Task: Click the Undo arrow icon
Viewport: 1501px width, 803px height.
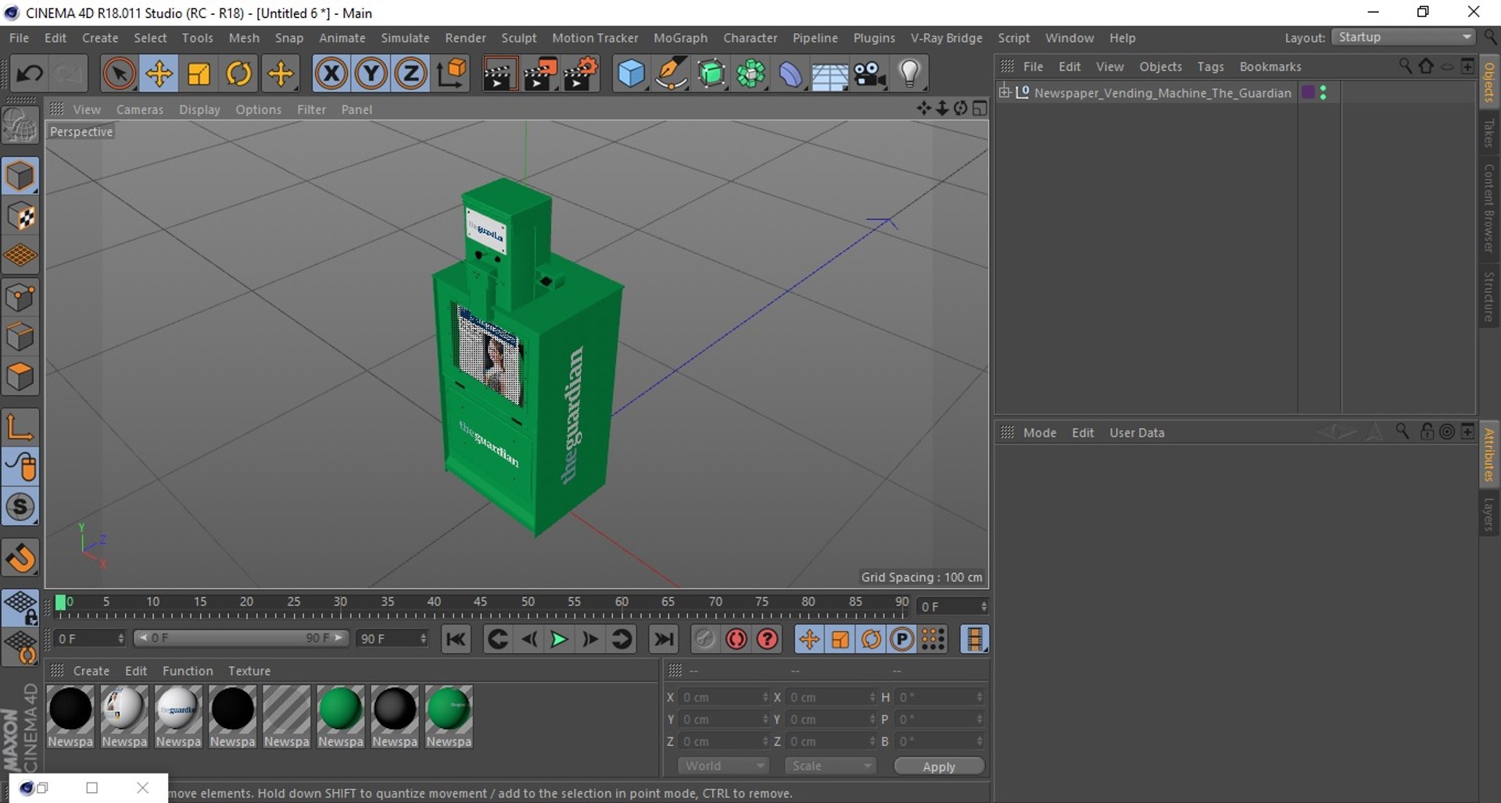Action: click(30, 74)
